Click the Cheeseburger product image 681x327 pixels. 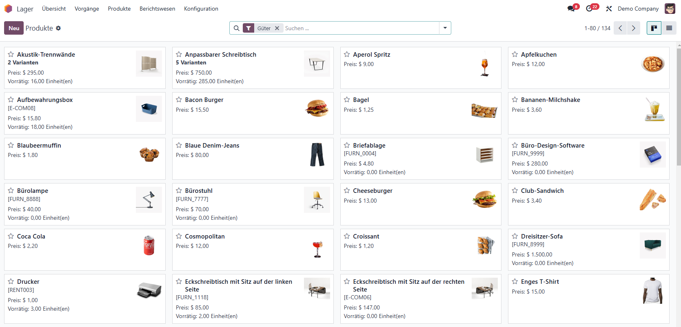click(484, 200)
